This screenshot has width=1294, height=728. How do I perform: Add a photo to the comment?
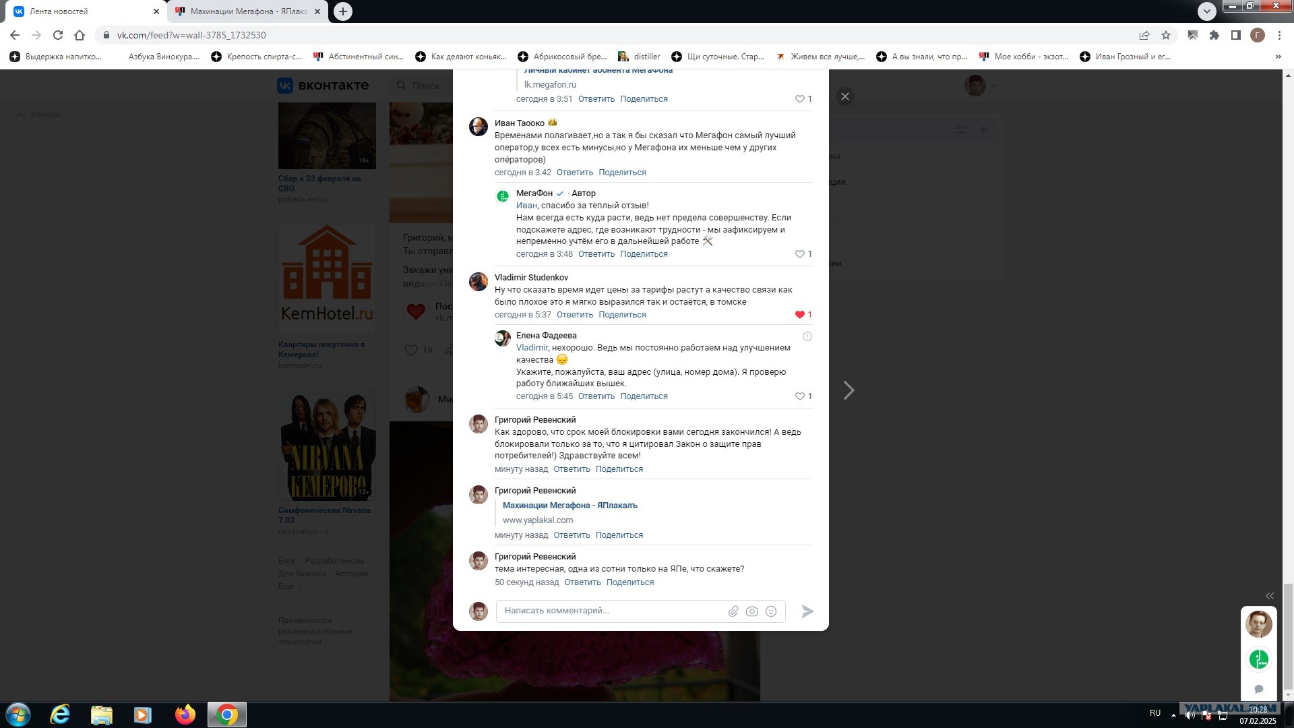(752, 611)
